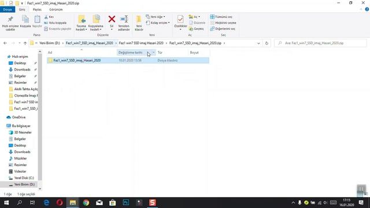Click navigation pane scroll down arrow

pyautogui.click(x=40, y=188)
